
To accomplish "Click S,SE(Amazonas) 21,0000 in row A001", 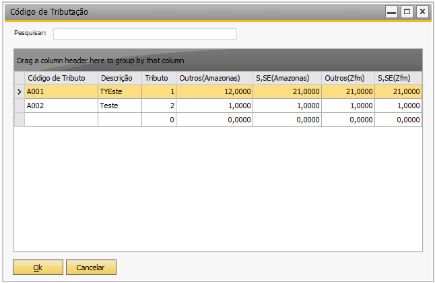I will [x=287, y=91].
